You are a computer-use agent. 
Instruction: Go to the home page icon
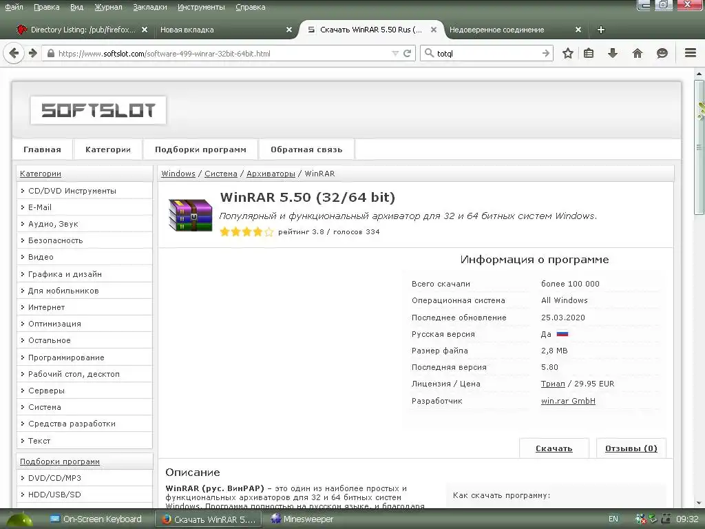point(637,53)
